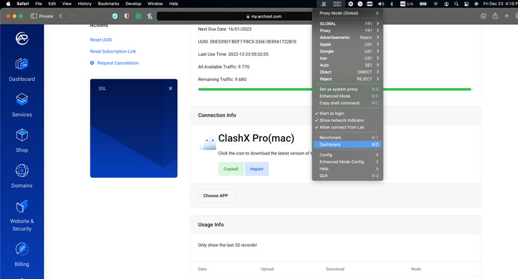Screen dimensions: 518x279
Task: Open the Services sidebar icon
Action: [x=22, y=99]
